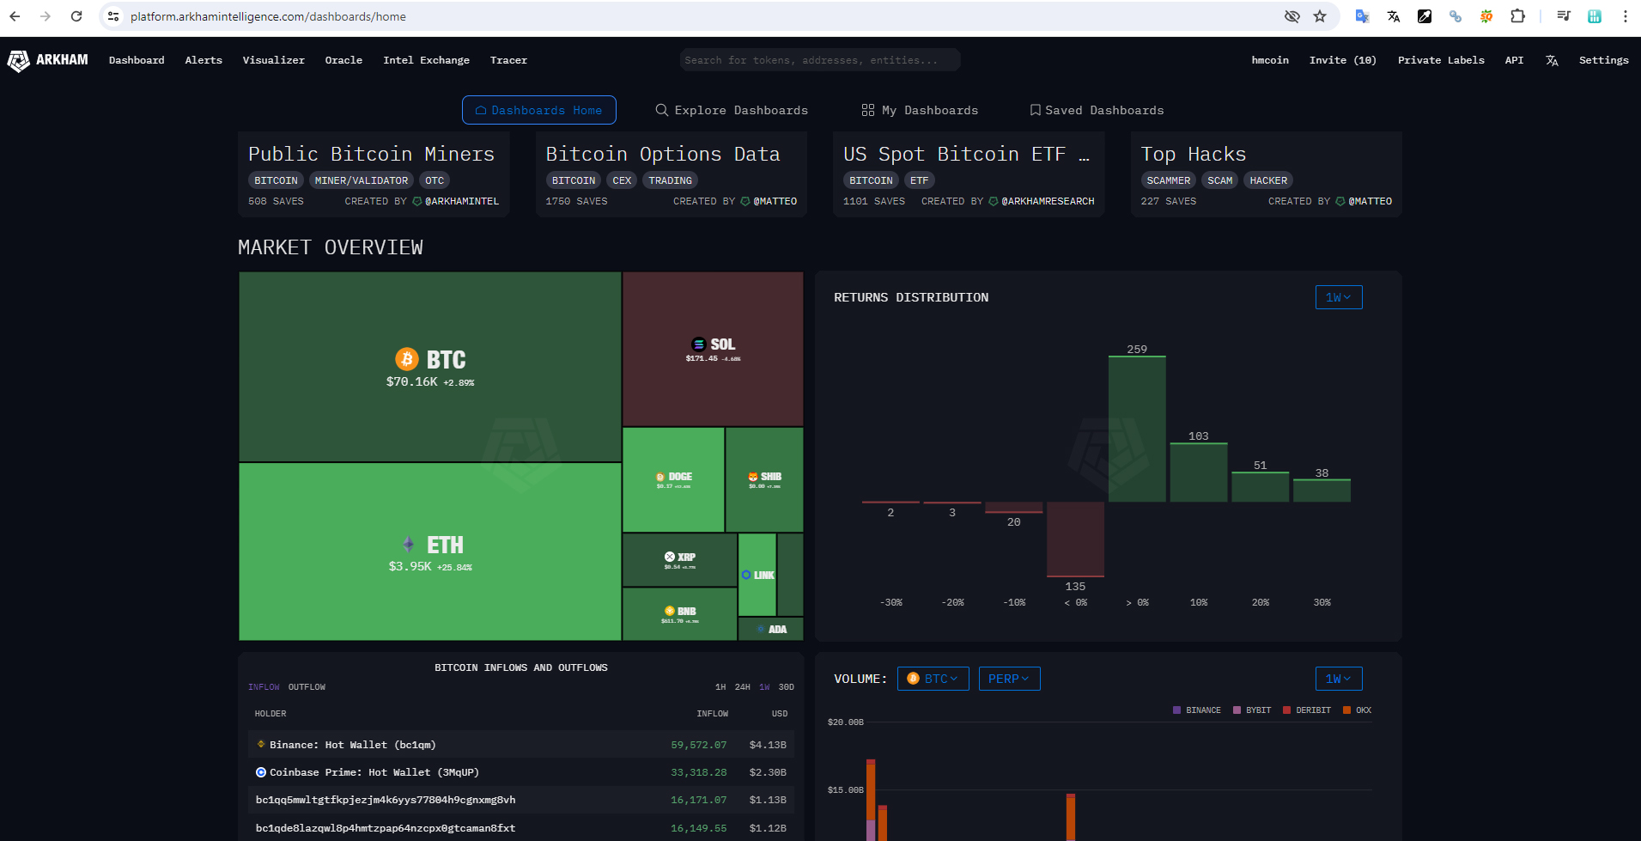Screen dimensions: 1641x841
Task: Open Private Labels page
Action: pos(1441,60)
